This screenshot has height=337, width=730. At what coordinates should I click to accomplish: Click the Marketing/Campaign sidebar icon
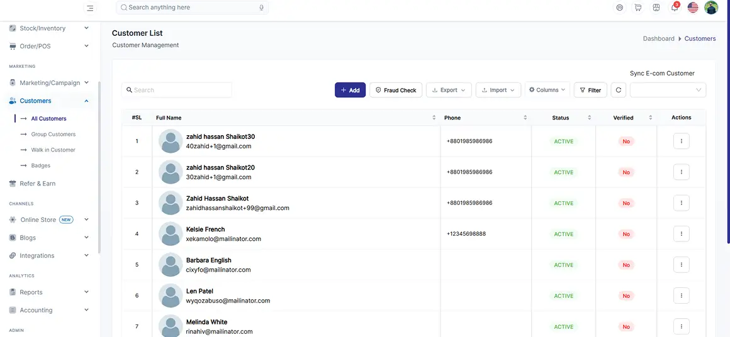pyautogui.click(x=13, y=83)
